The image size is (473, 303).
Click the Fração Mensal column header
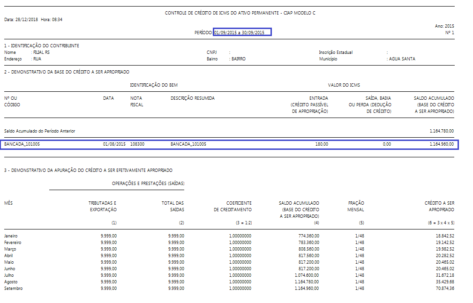(x=356, y=207)
